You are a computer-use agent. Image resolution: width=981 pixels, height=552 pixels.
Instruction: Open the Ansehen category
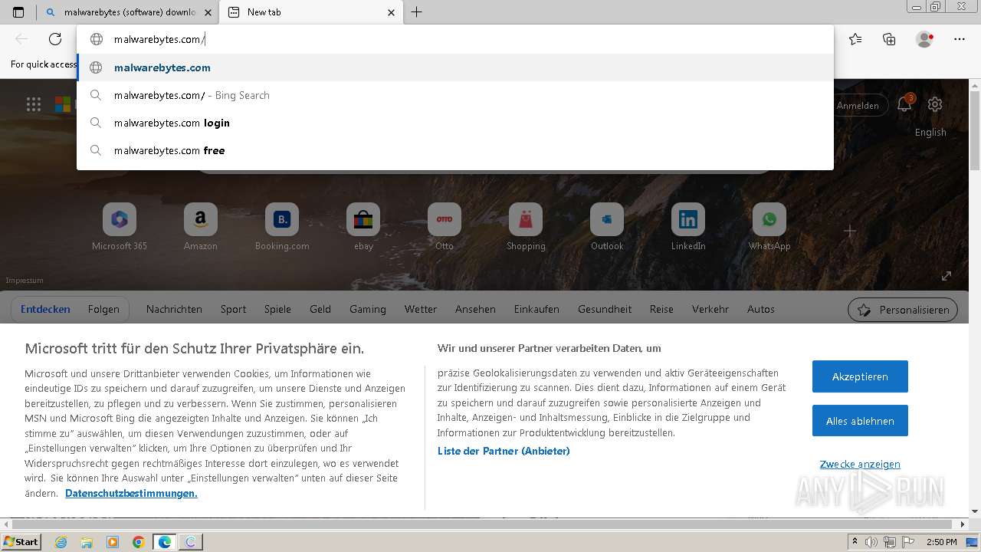point(475,309)
